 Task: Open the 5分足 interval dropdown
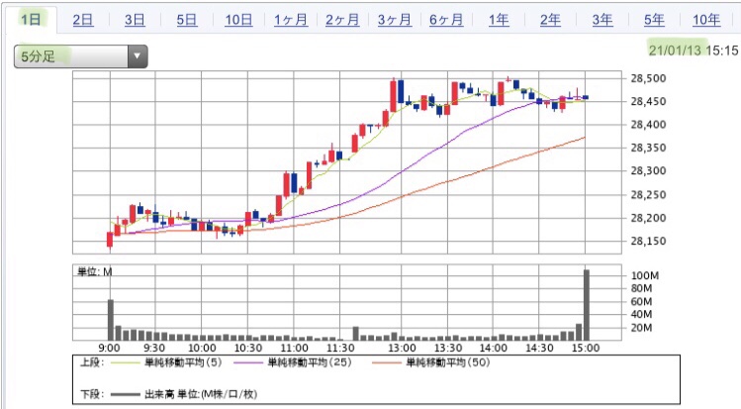(x=81, y=56)
